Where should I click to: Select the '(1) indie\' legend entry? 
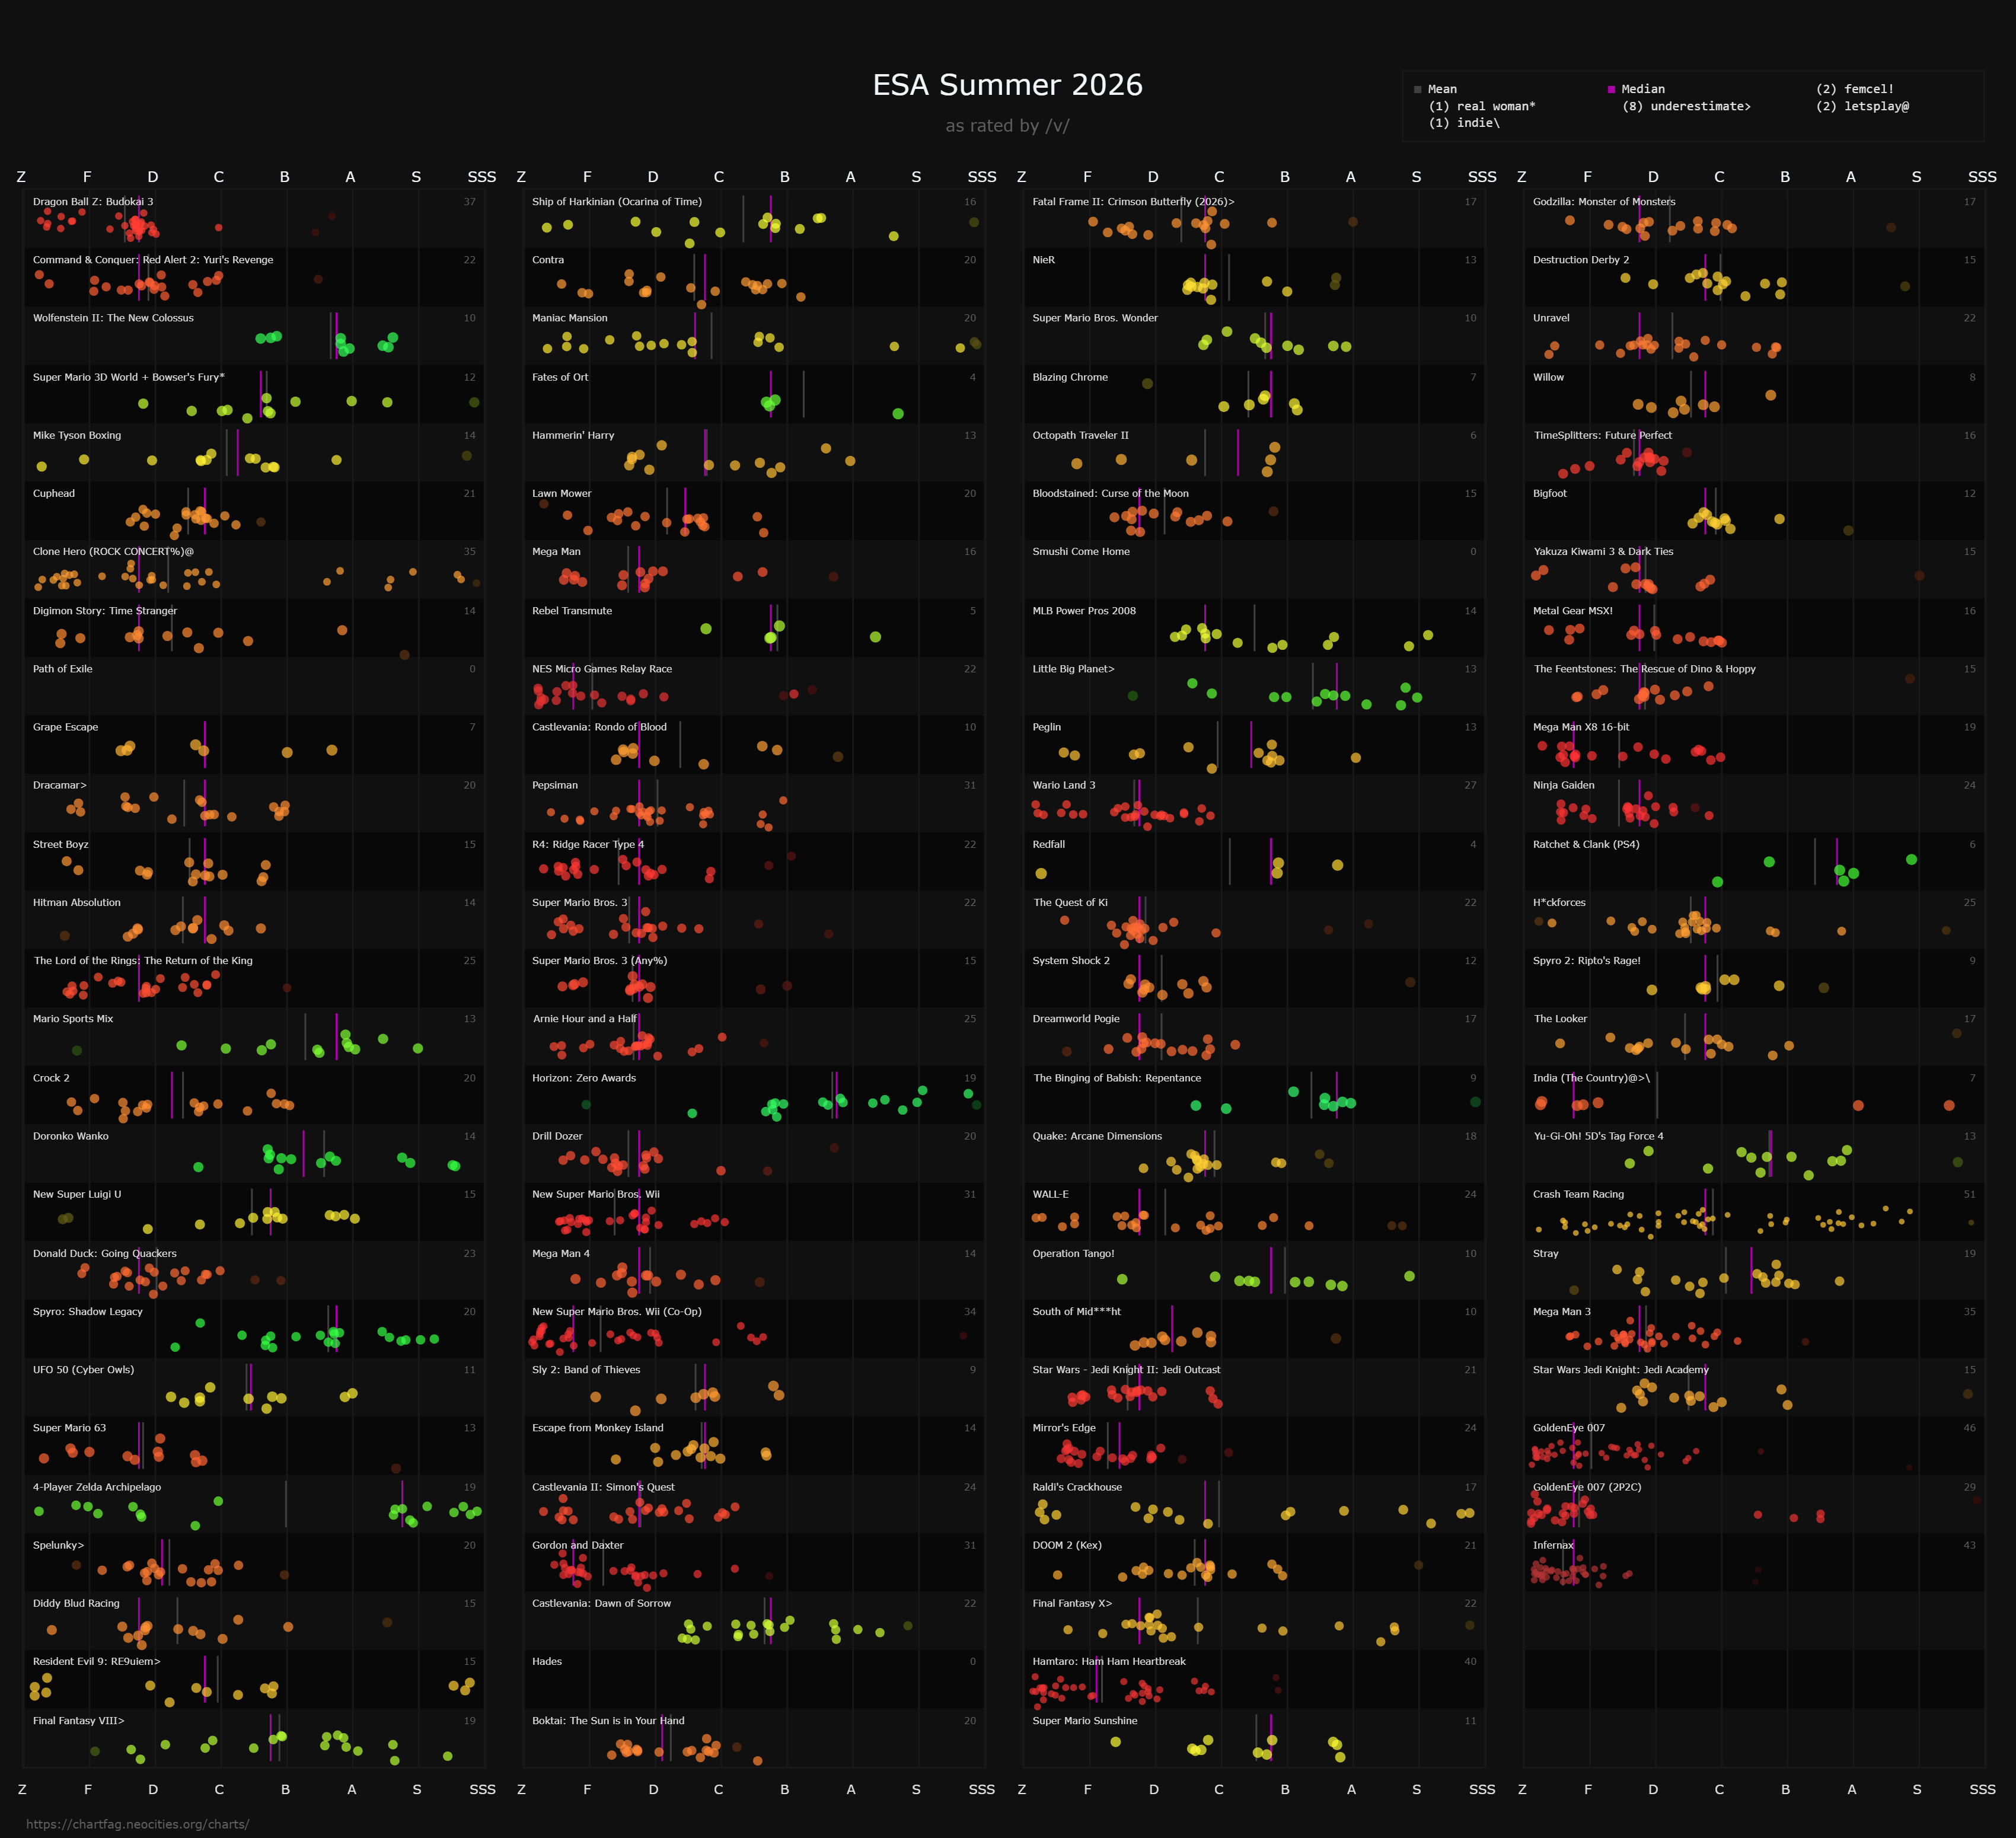(x=1464, y=123)
